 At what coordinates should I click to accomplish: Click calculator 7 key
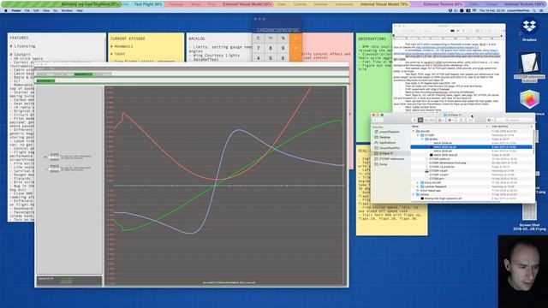[x=259, y=48]
